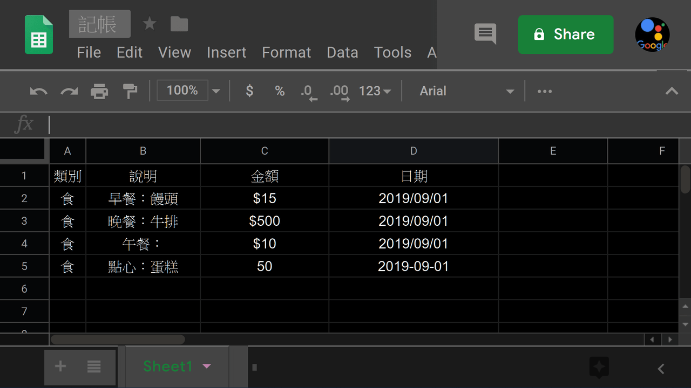
Task: Open the comments history icon
Action: pyautogui.click(x=485, y=33)
